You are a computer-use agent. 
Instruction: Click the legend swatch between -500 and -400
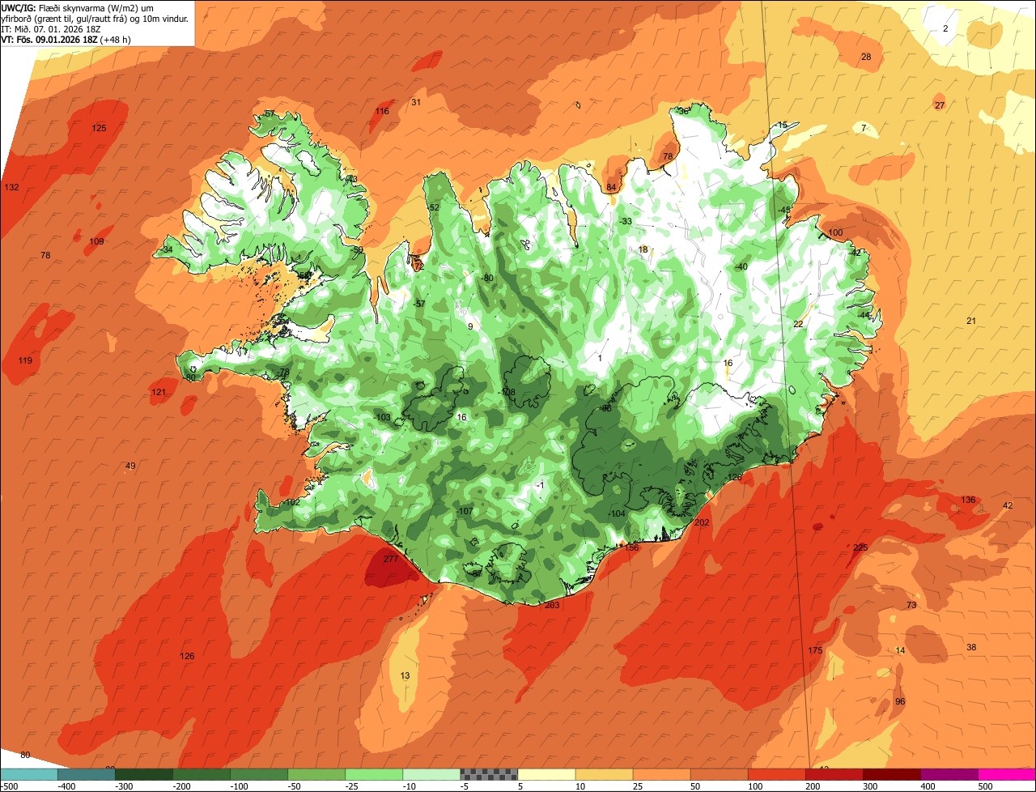click(x=28, y=774)
